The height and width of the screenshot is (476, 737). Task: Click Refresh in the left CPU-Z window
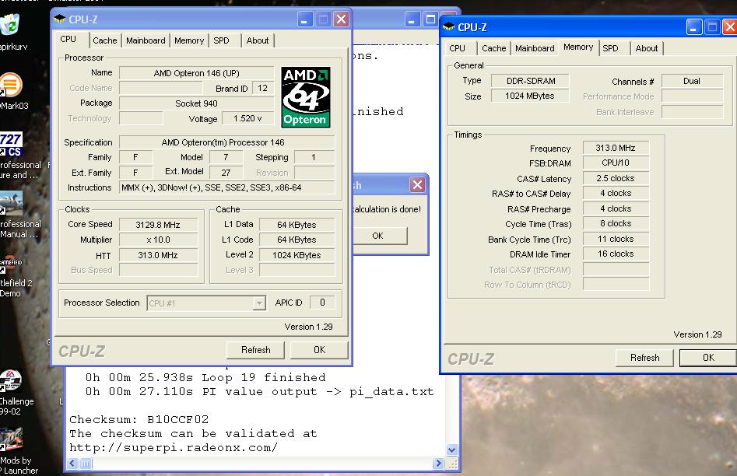pos(256,349)
